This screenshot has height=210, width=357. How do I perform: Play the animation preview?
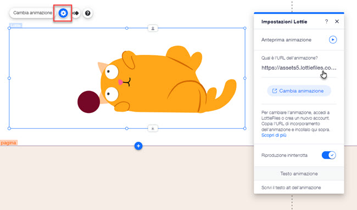(x=333, y=40)
